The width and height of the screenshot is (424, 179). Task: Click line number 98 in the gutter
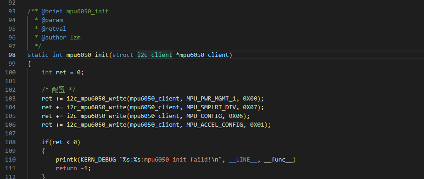(12, 55)
